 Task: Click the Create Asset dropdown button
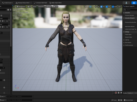click(x=7, y=3)
